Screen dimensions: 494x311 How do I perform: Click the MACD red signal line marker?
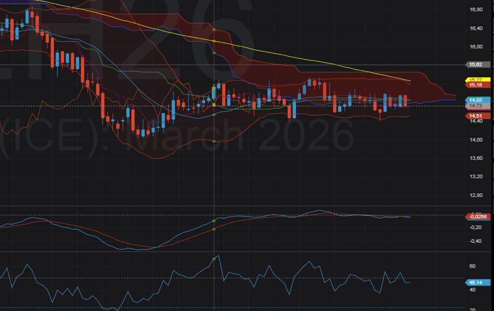[214, 229]
